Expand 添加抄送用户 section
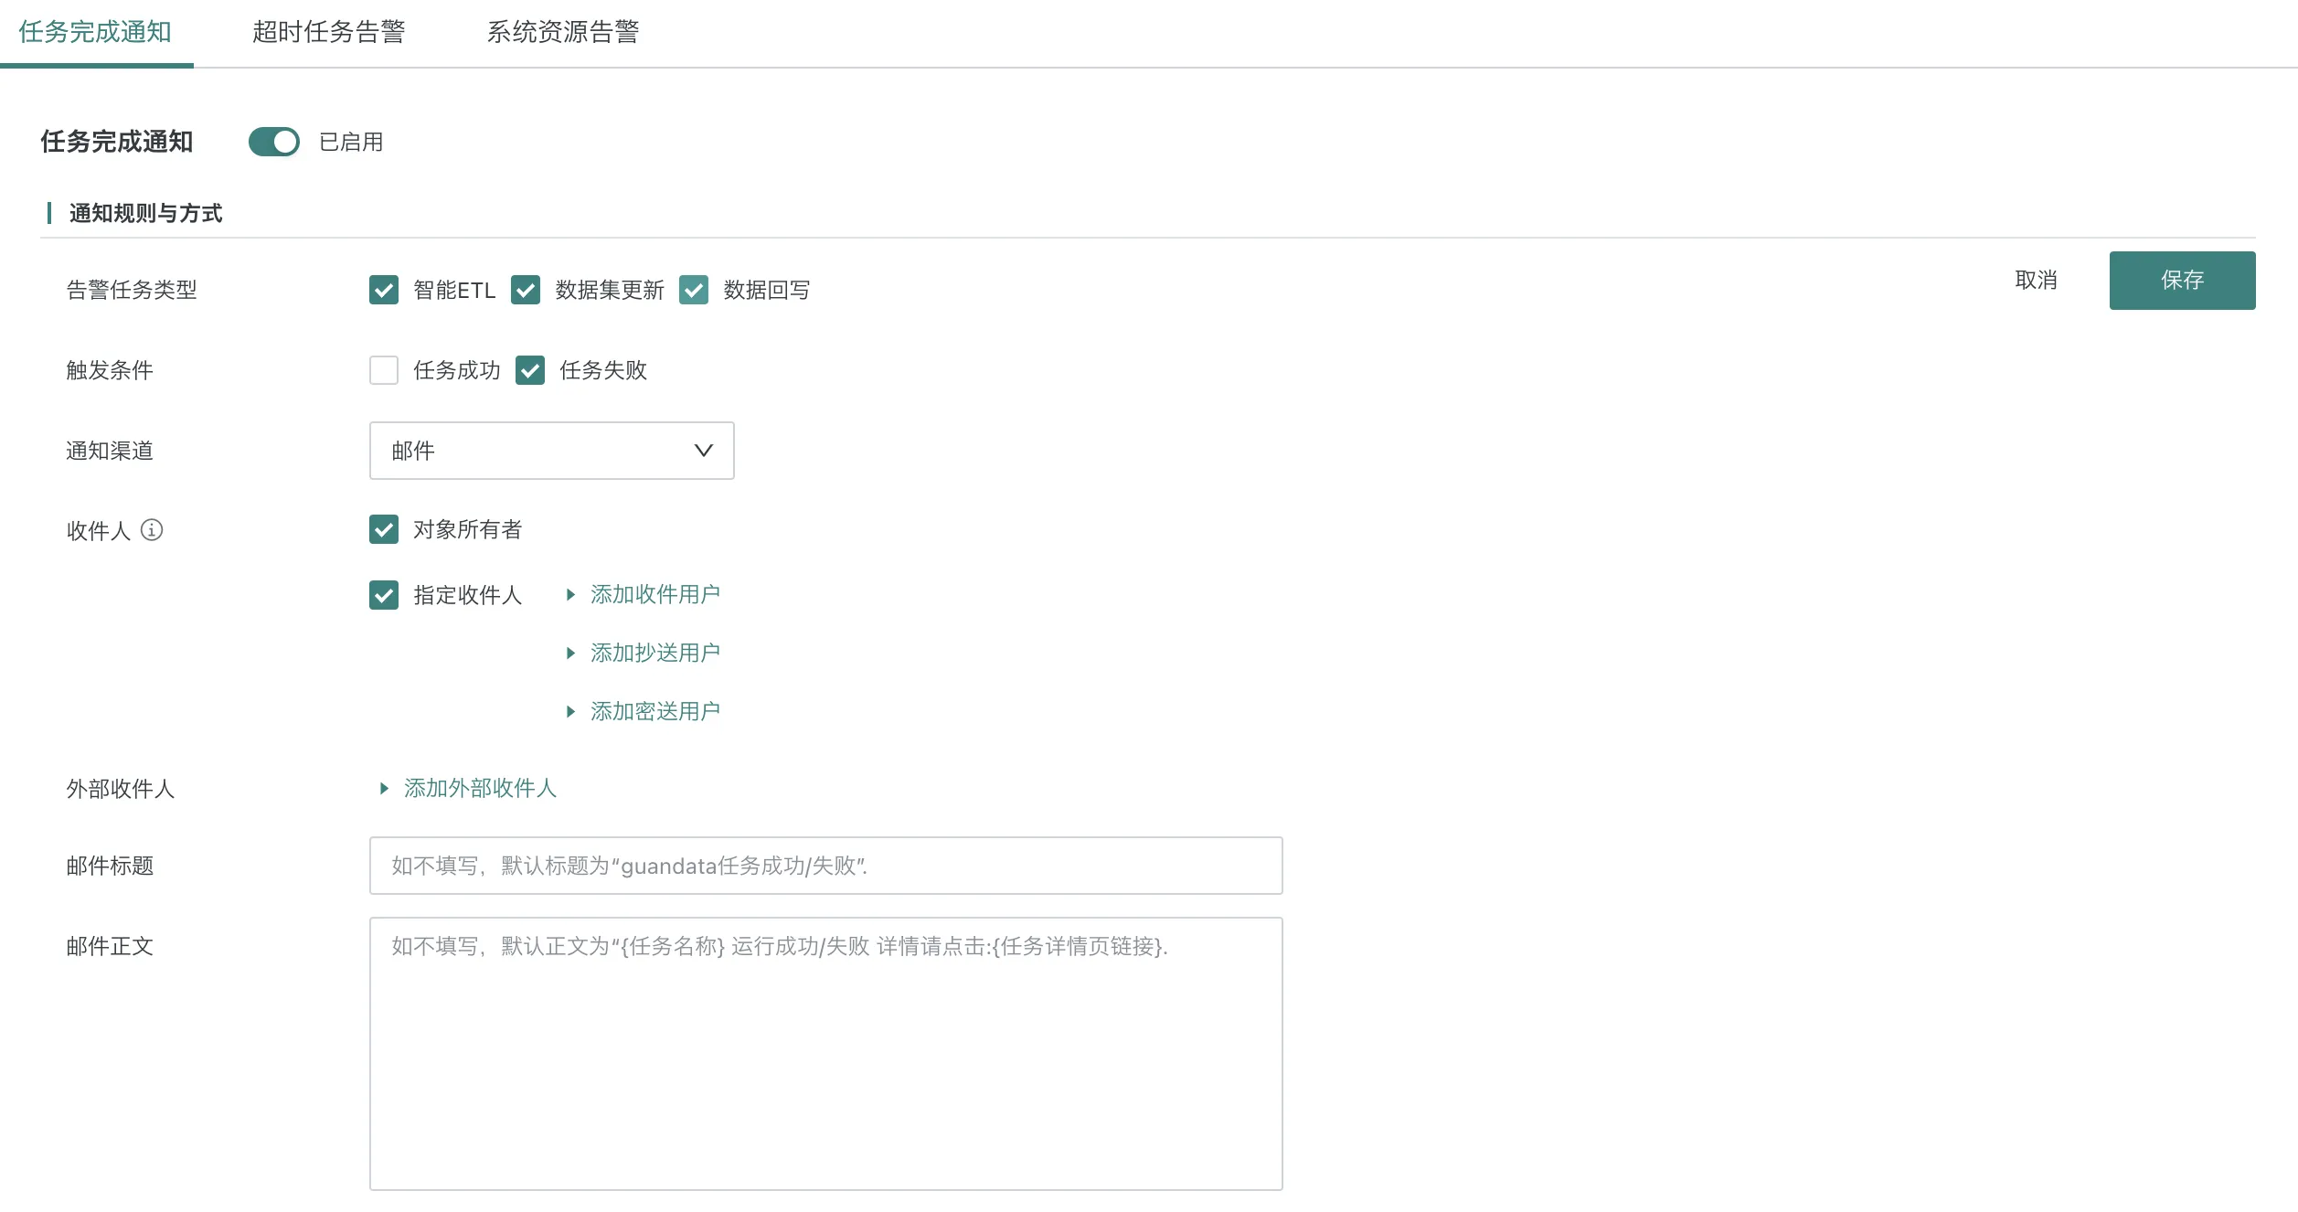Viewport: 2298px width, 1212px height. click(654, 653)
